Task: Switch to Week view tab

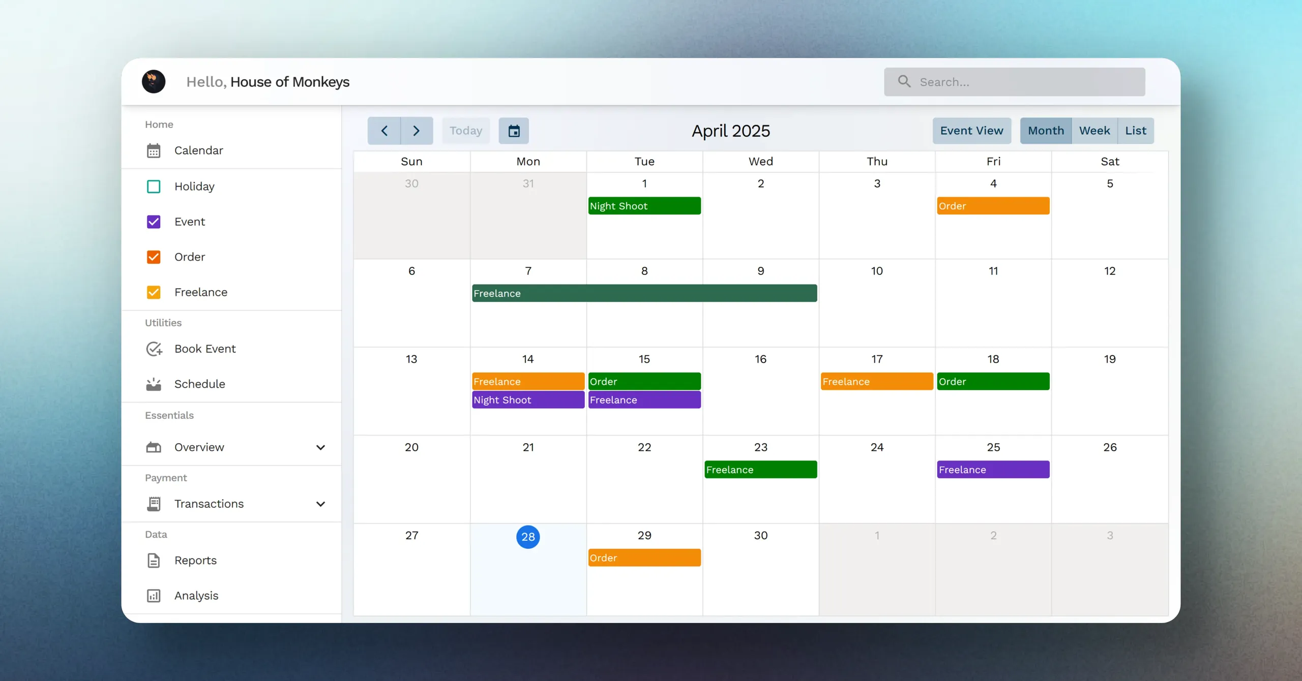Action: tap(1094, 131)
